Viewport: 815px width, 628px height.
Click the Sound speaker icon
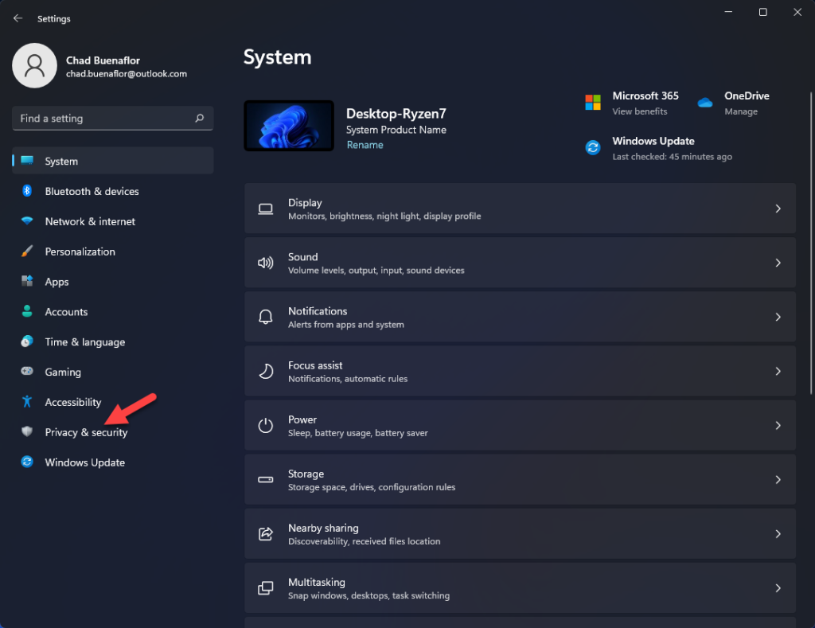click(266, 263)
